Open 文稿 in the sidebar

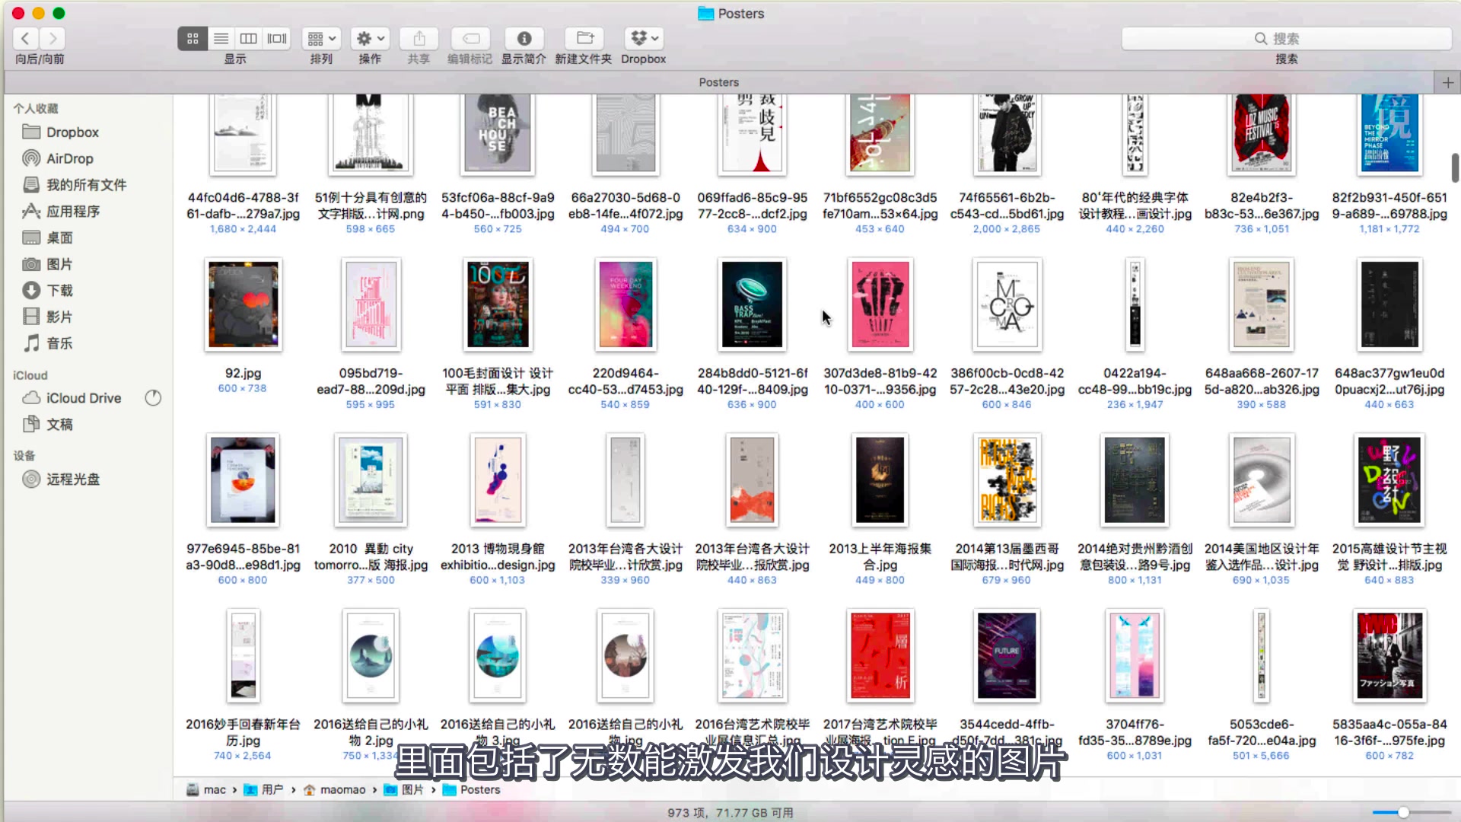click(59, 425)
